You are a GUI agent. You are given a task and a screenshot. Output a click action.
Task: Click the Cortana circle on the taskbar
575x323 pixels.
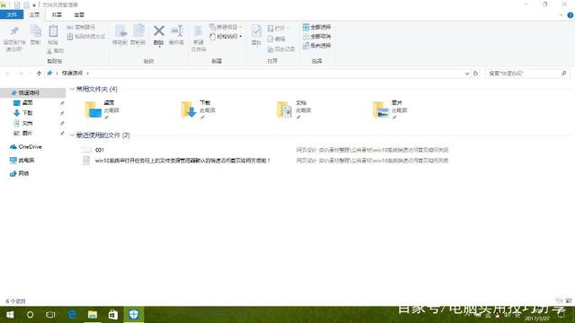(x=30, y=315)
